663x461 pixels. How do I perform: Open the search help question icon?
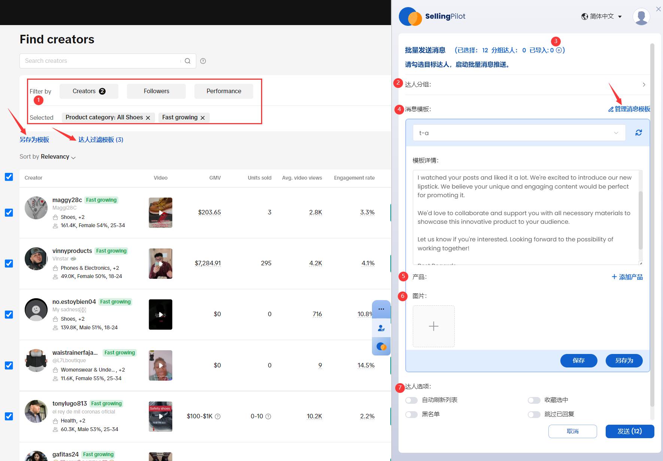203,61
